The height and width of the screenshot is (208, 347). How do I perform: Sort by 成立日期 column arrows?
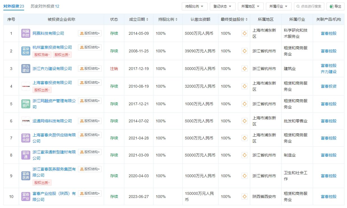[x=148, y=20]
